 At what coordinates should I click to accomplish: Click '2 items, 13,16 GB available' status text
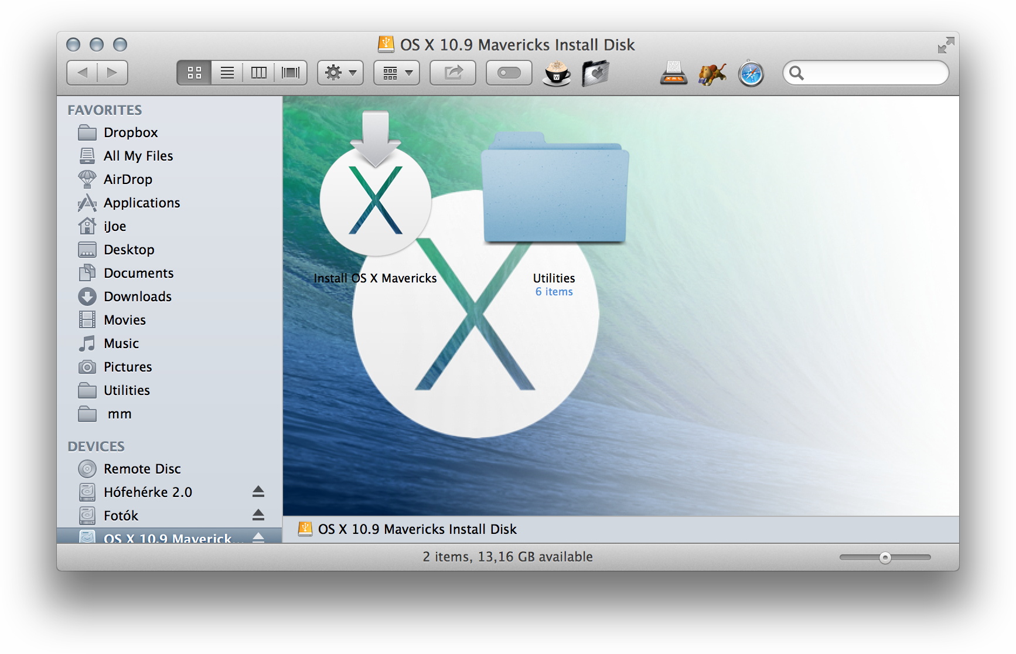508,557
